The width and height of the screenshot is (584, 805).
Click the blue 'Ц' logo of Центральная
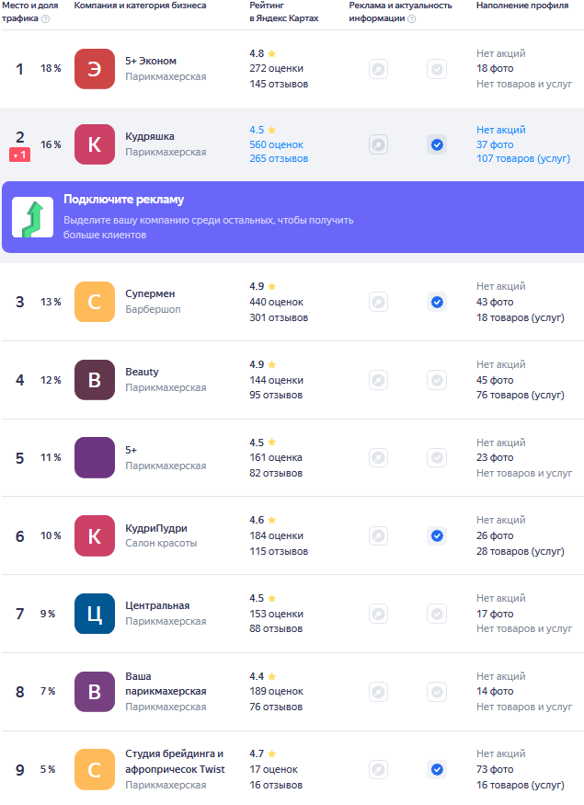pyautogui.click(x=95, y=614)
